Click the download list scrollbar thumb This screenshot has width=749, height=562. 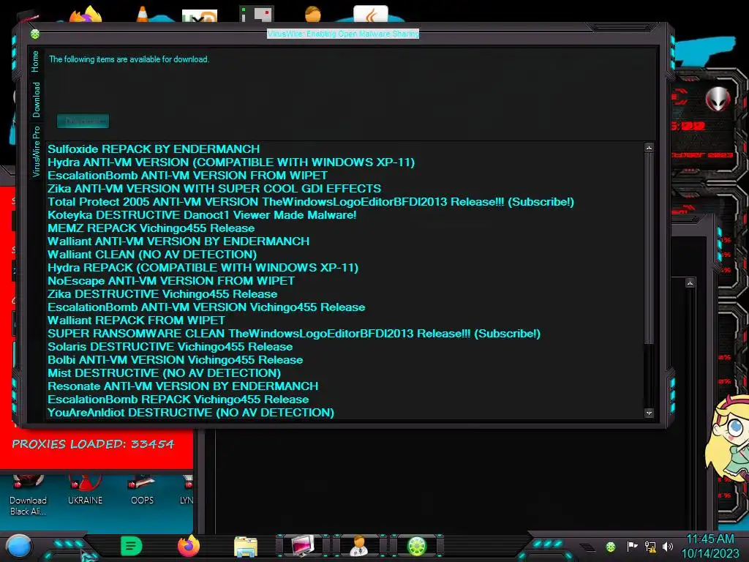coord(649,249)
